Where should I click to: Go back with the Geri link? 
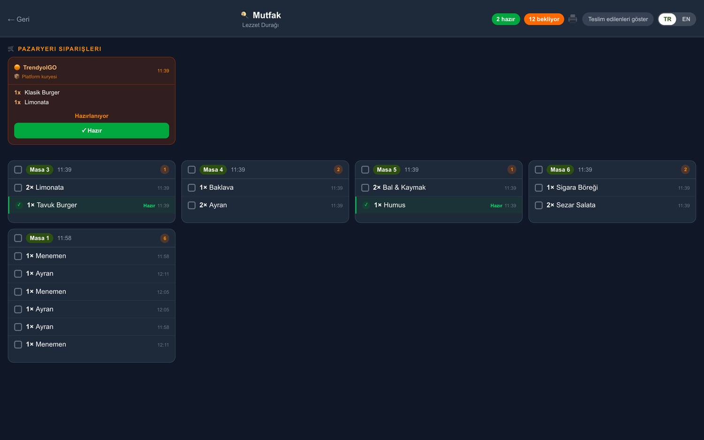(18, 19)
